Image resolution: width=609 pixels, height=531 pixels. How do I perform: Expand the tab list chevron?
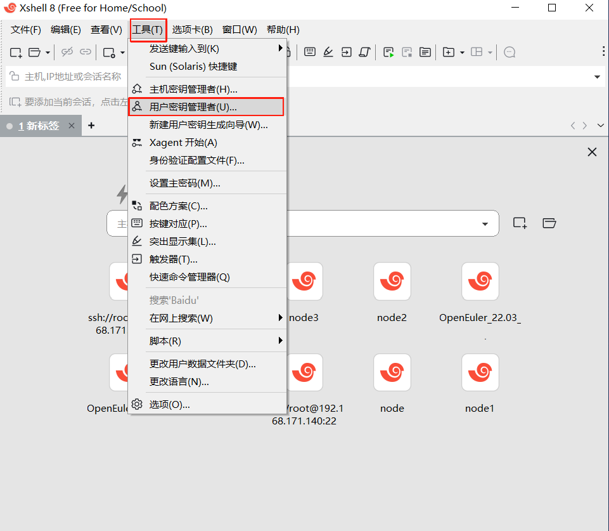pos(601,126)
